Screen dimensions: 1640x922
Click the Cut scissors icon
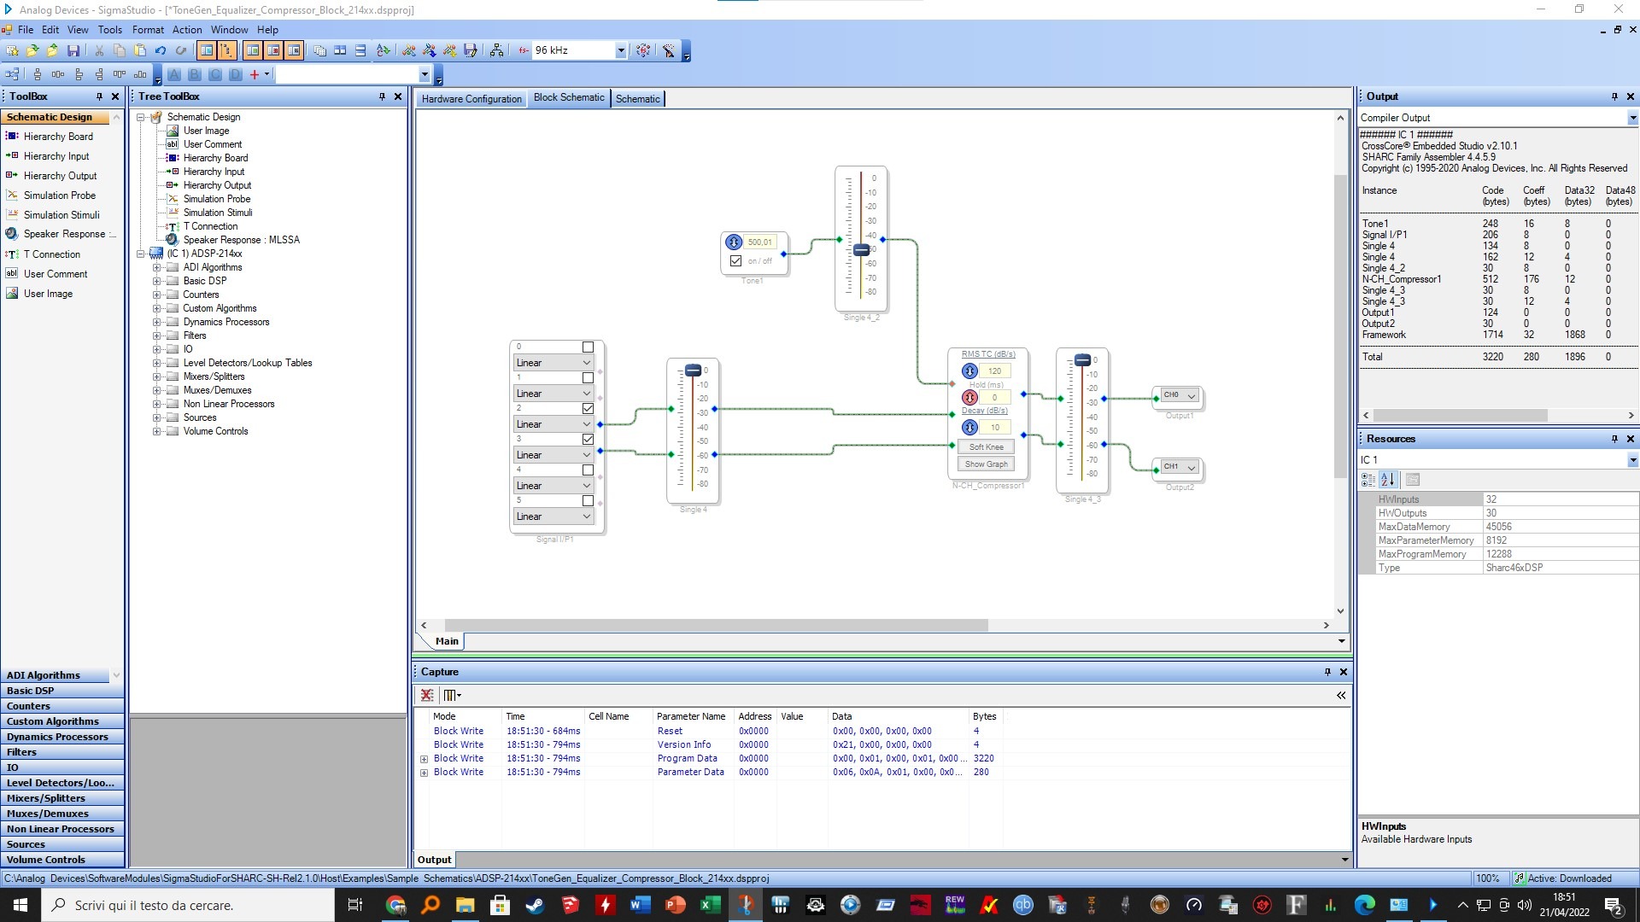pos(99,51)
